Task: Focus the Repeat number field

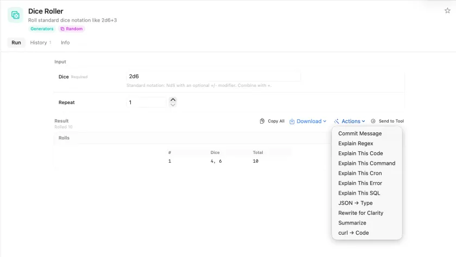Action: coord(147,102)
